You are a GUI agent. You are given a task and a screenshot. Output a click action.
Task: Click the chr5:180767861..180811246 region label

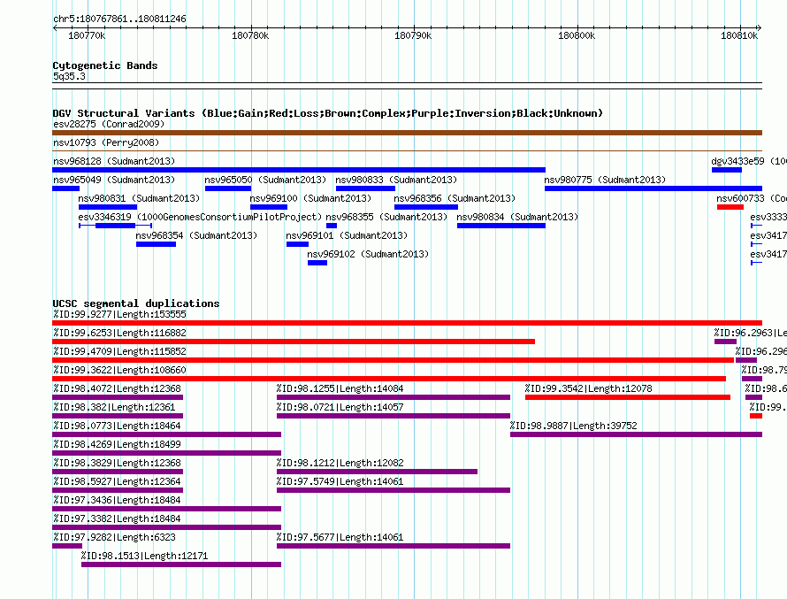click(119, 19)
